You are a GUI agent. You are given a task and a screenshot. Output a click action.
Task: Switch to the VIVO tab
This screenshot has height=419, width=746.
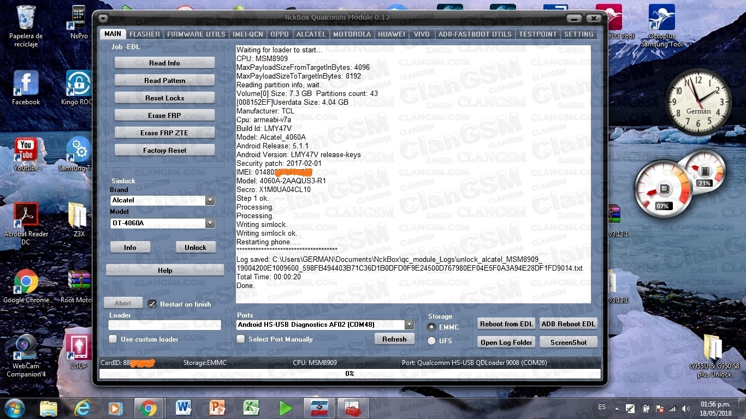[422, 34]
